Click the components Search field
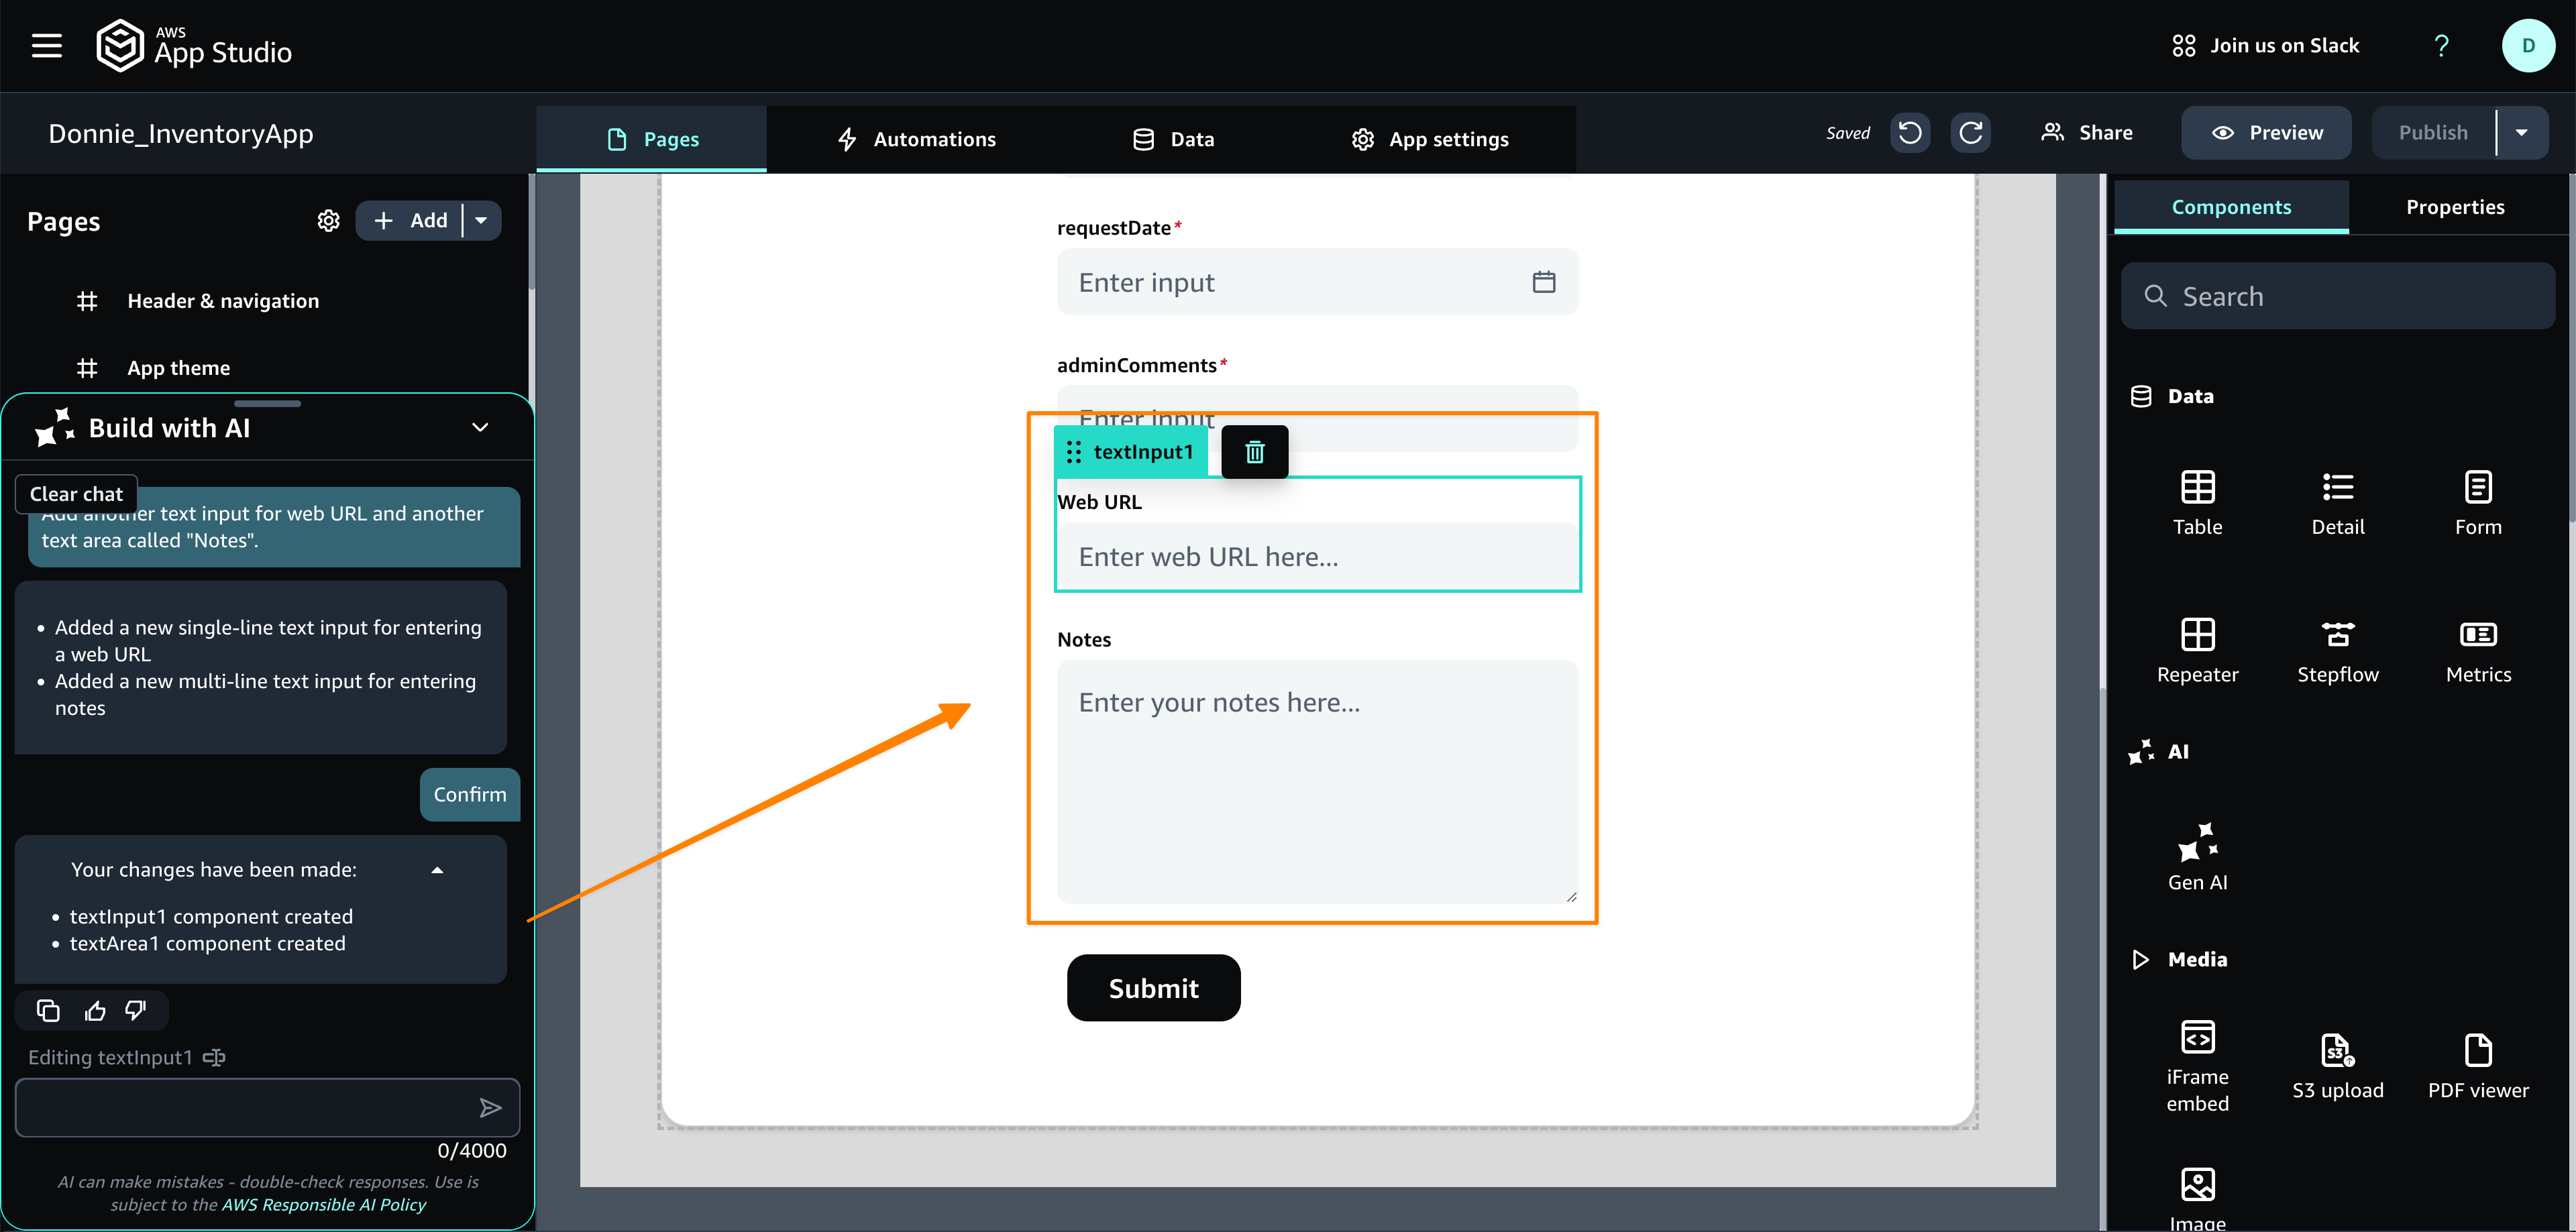2576x1232 pixels. [x=2338, y=296]
